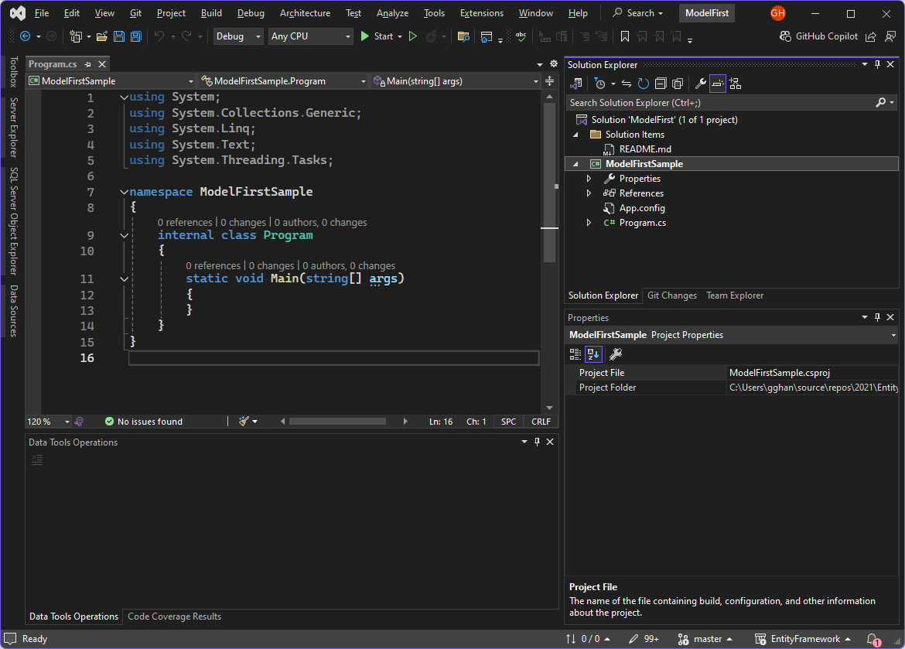Collapse All items in Solution Explorer
The height and width of the screenshot is (649, 905).
pyautogui.click(x=661, y=83)
